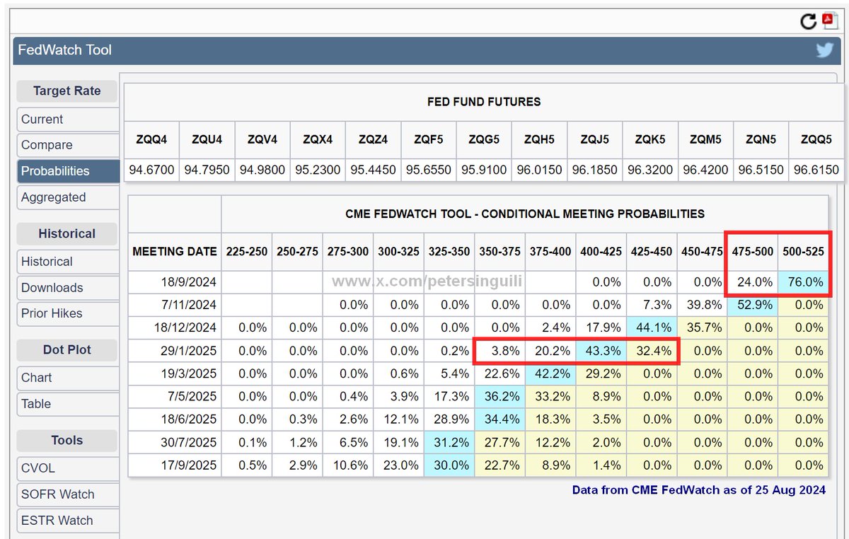Click the 500-525 rate column header
Image resolution: width=849 pixels, height=539 pixels.
click(x=803, y=251)
